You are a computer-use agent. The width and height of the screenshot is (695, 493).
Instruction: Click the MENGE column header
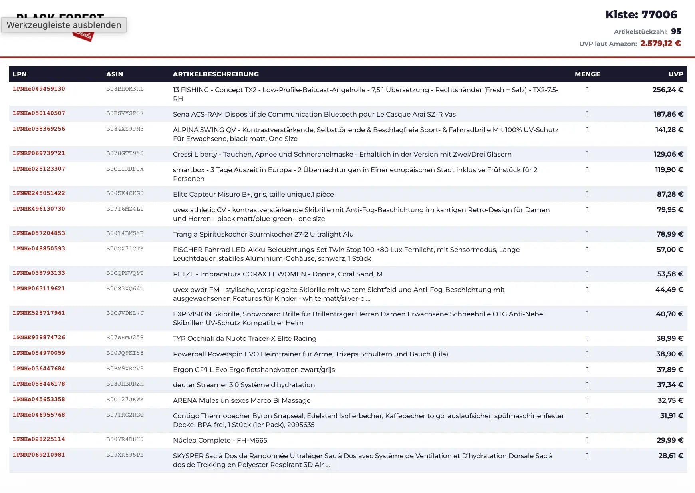(587, 74)
